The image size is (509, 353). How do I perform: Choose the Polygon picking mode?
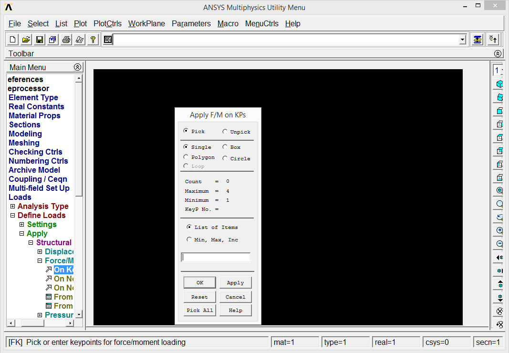tap(186, 157)
